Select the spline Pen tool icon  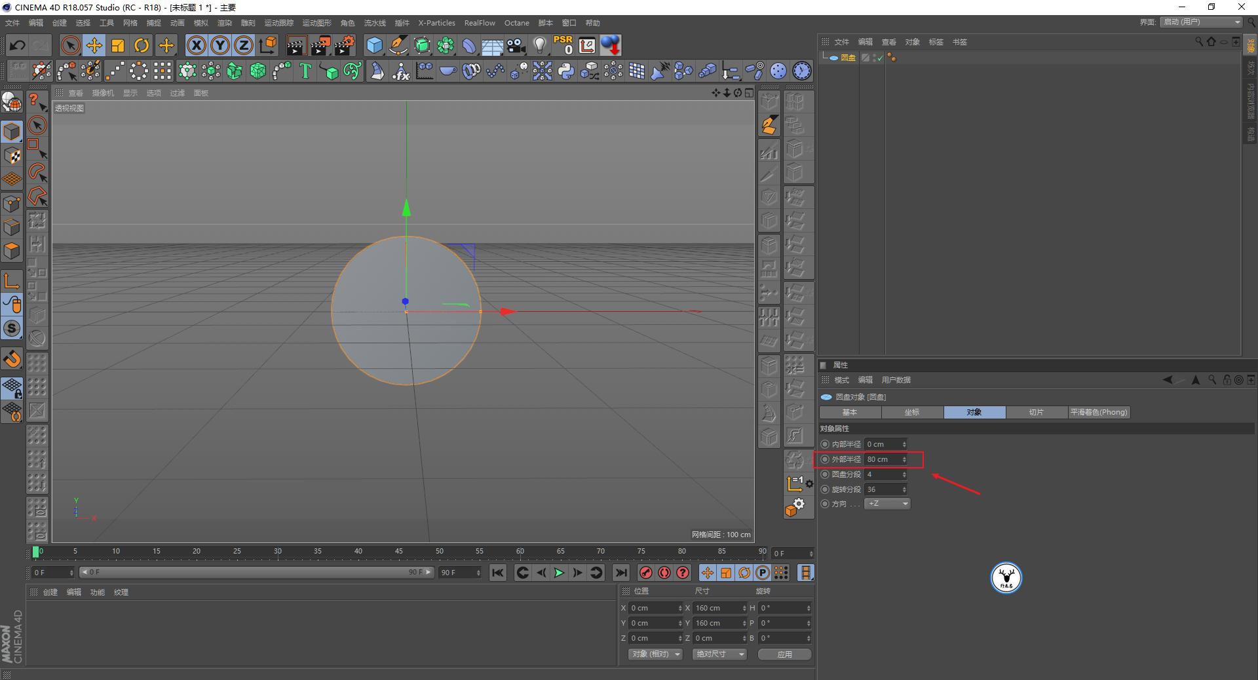coord(398,45)
